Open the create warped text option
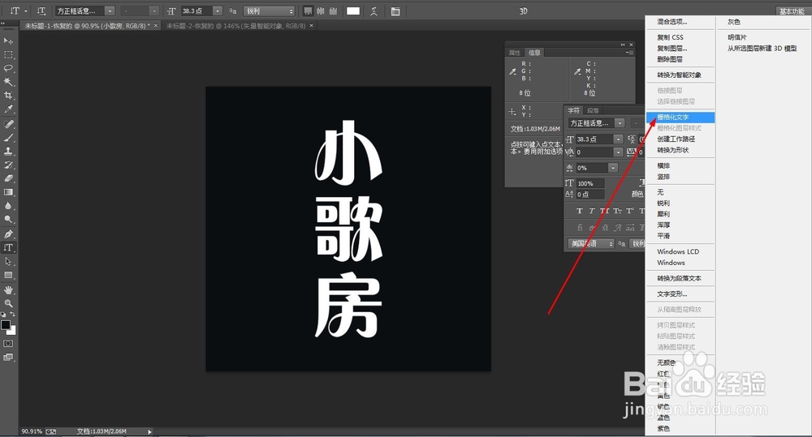The image size is (812, 437). (x=374, y=11)
